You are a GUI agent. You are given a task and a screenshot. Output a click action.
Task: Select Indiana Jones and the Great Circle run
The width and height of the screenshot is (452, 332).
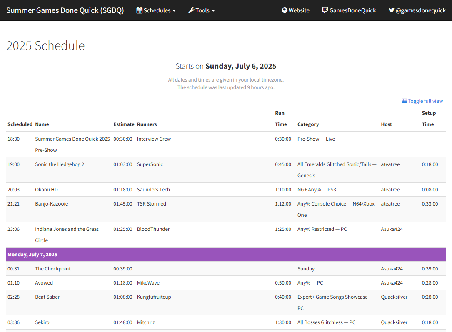click(67, 235)
